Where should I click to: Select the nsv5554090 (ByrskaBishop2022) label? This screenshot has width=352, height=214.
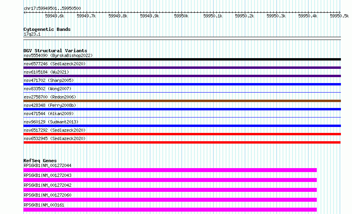click(58, 55)
